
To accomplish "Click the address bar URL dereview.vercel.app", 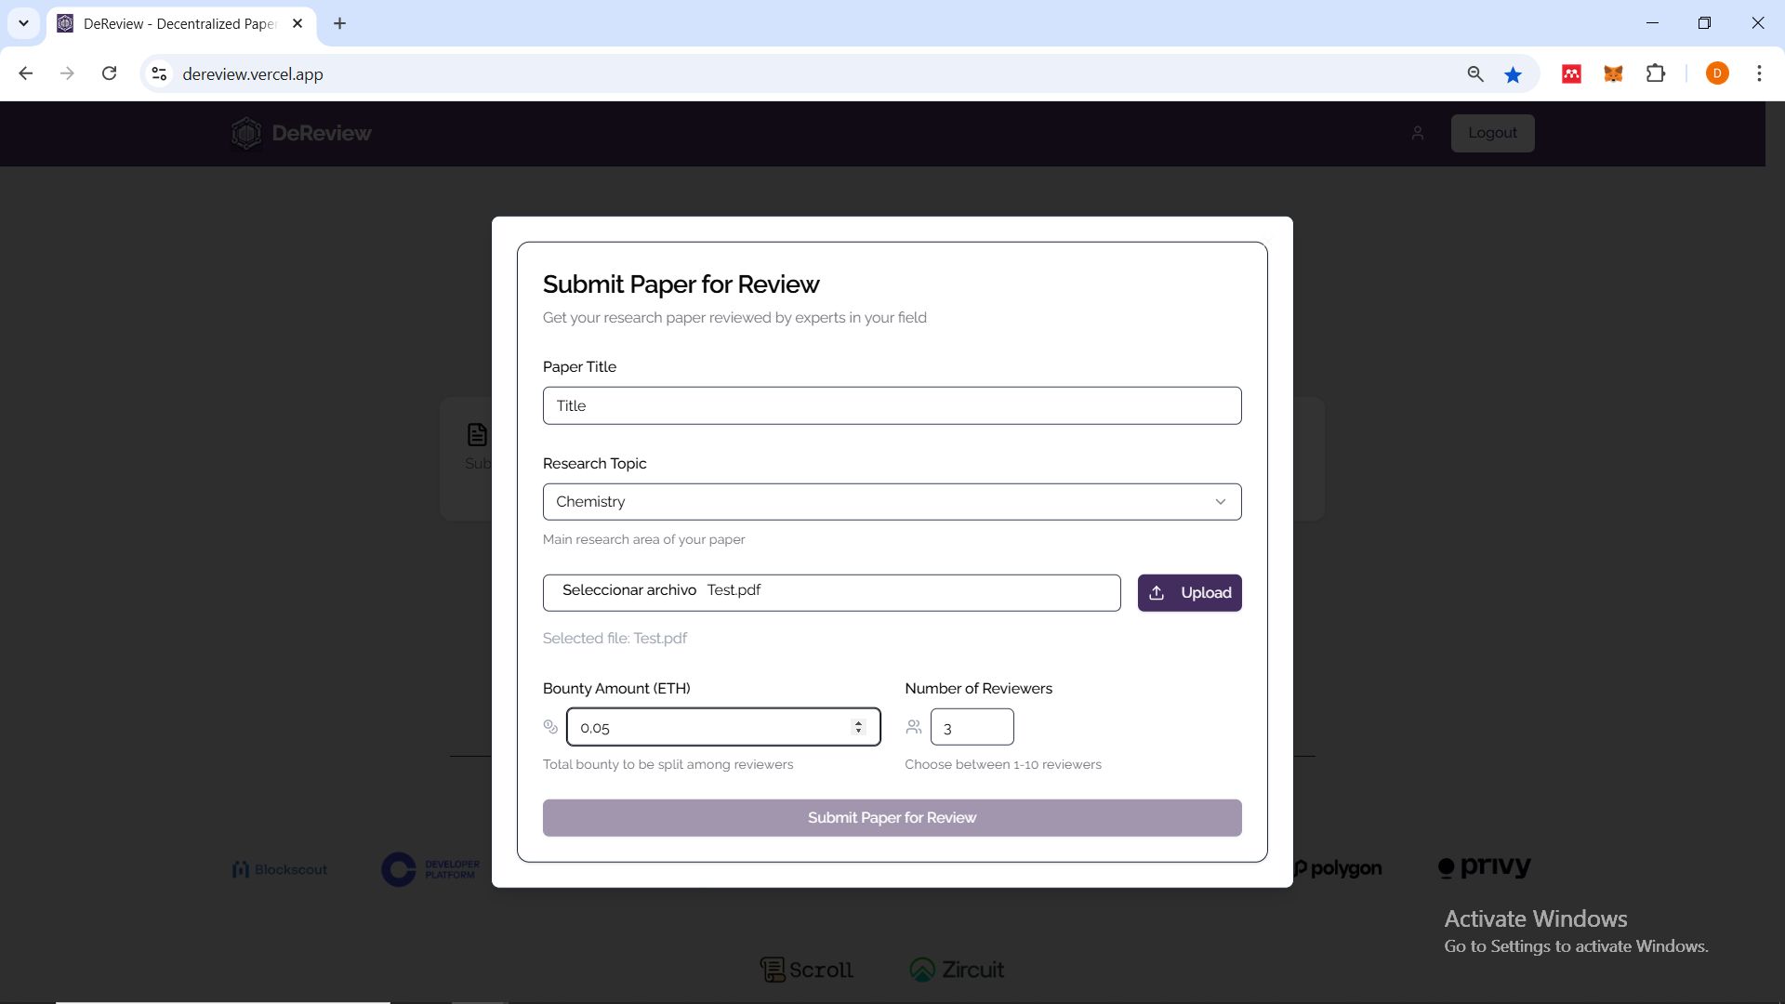I will click(x=253, y=74).
